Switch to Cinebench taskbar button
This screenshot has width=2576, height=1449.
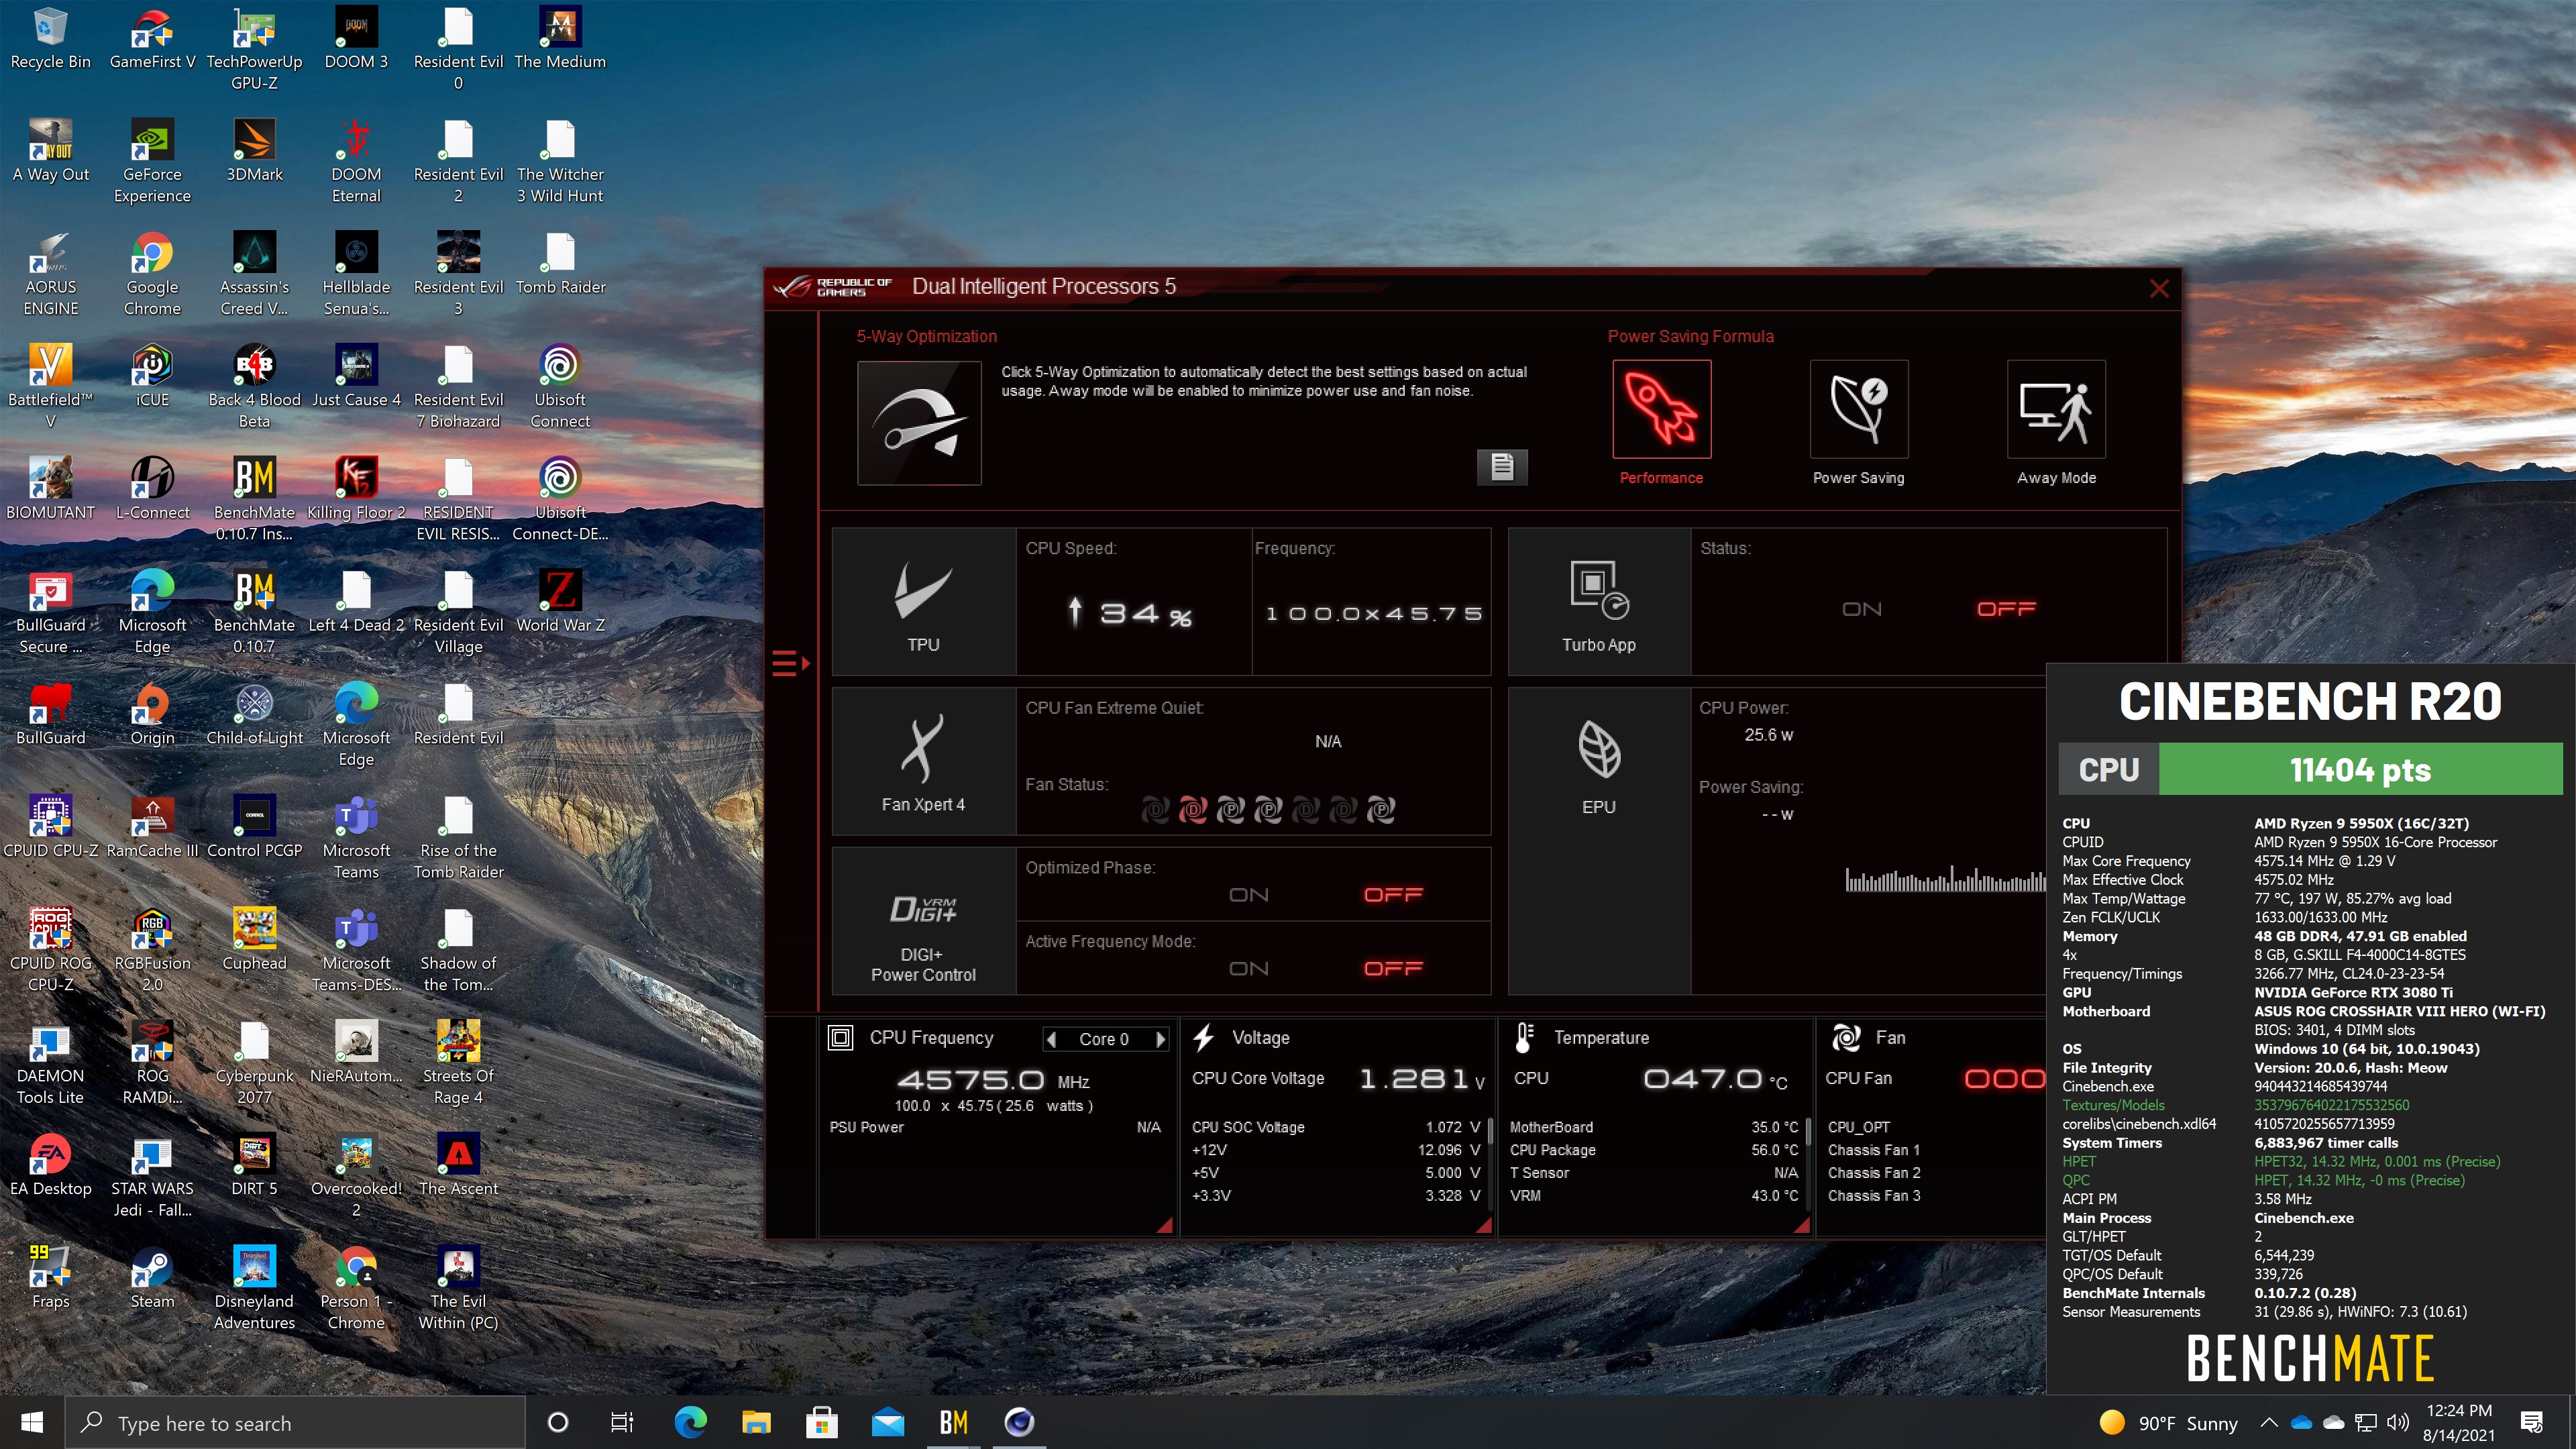[x=1019, y=1422]
